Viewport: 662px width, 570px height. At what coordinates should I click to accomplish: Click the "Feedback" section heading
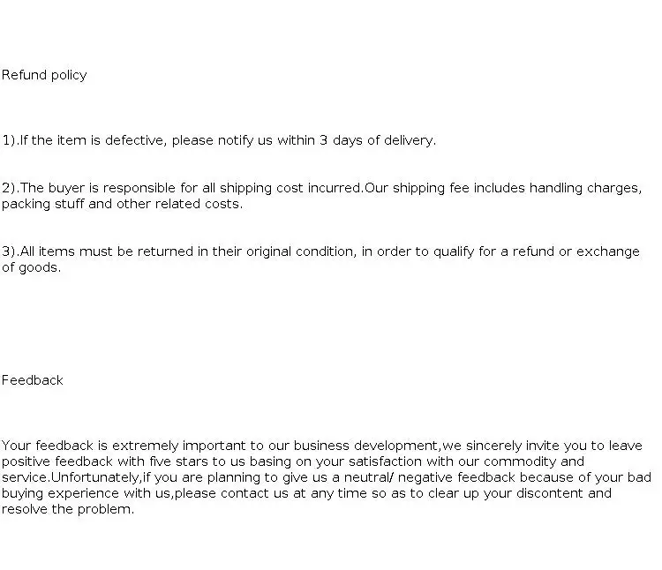point(33,380)
